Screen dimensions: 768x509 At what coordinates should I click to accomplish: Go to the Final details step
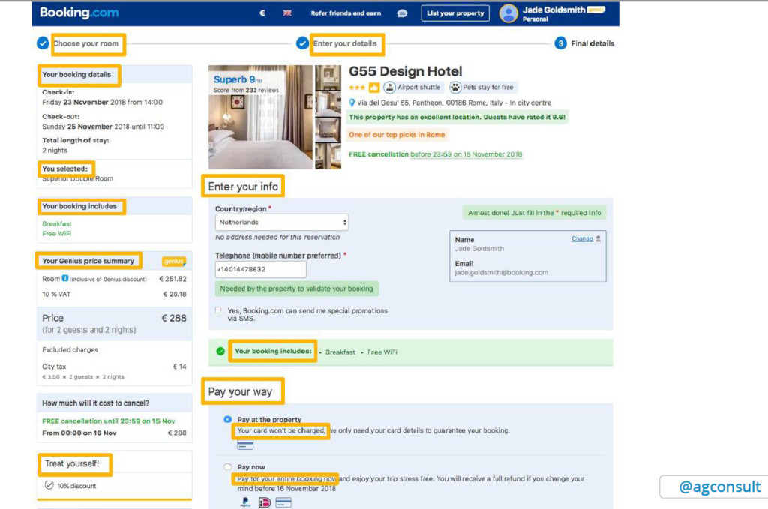click(x=592, y=43)
